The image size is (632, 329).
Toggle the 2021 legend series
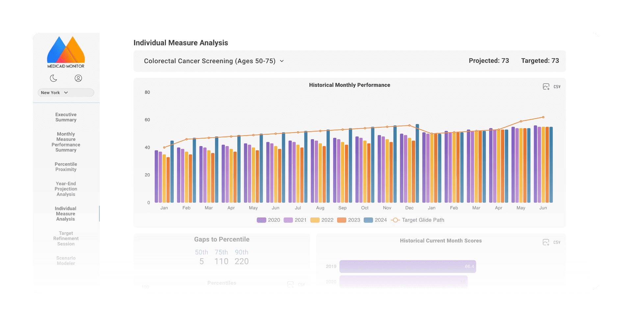(x=295, y=220)
